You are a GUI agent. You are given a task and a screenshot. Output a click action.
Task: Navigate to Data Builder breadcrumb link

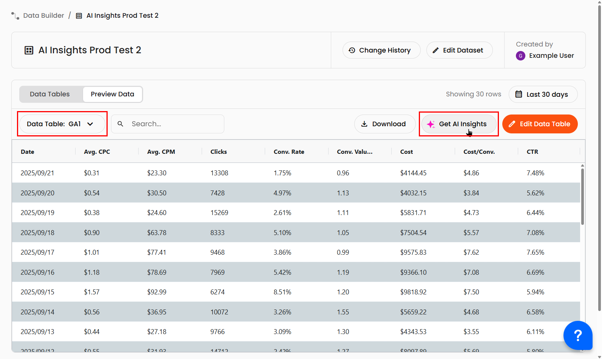43,15
